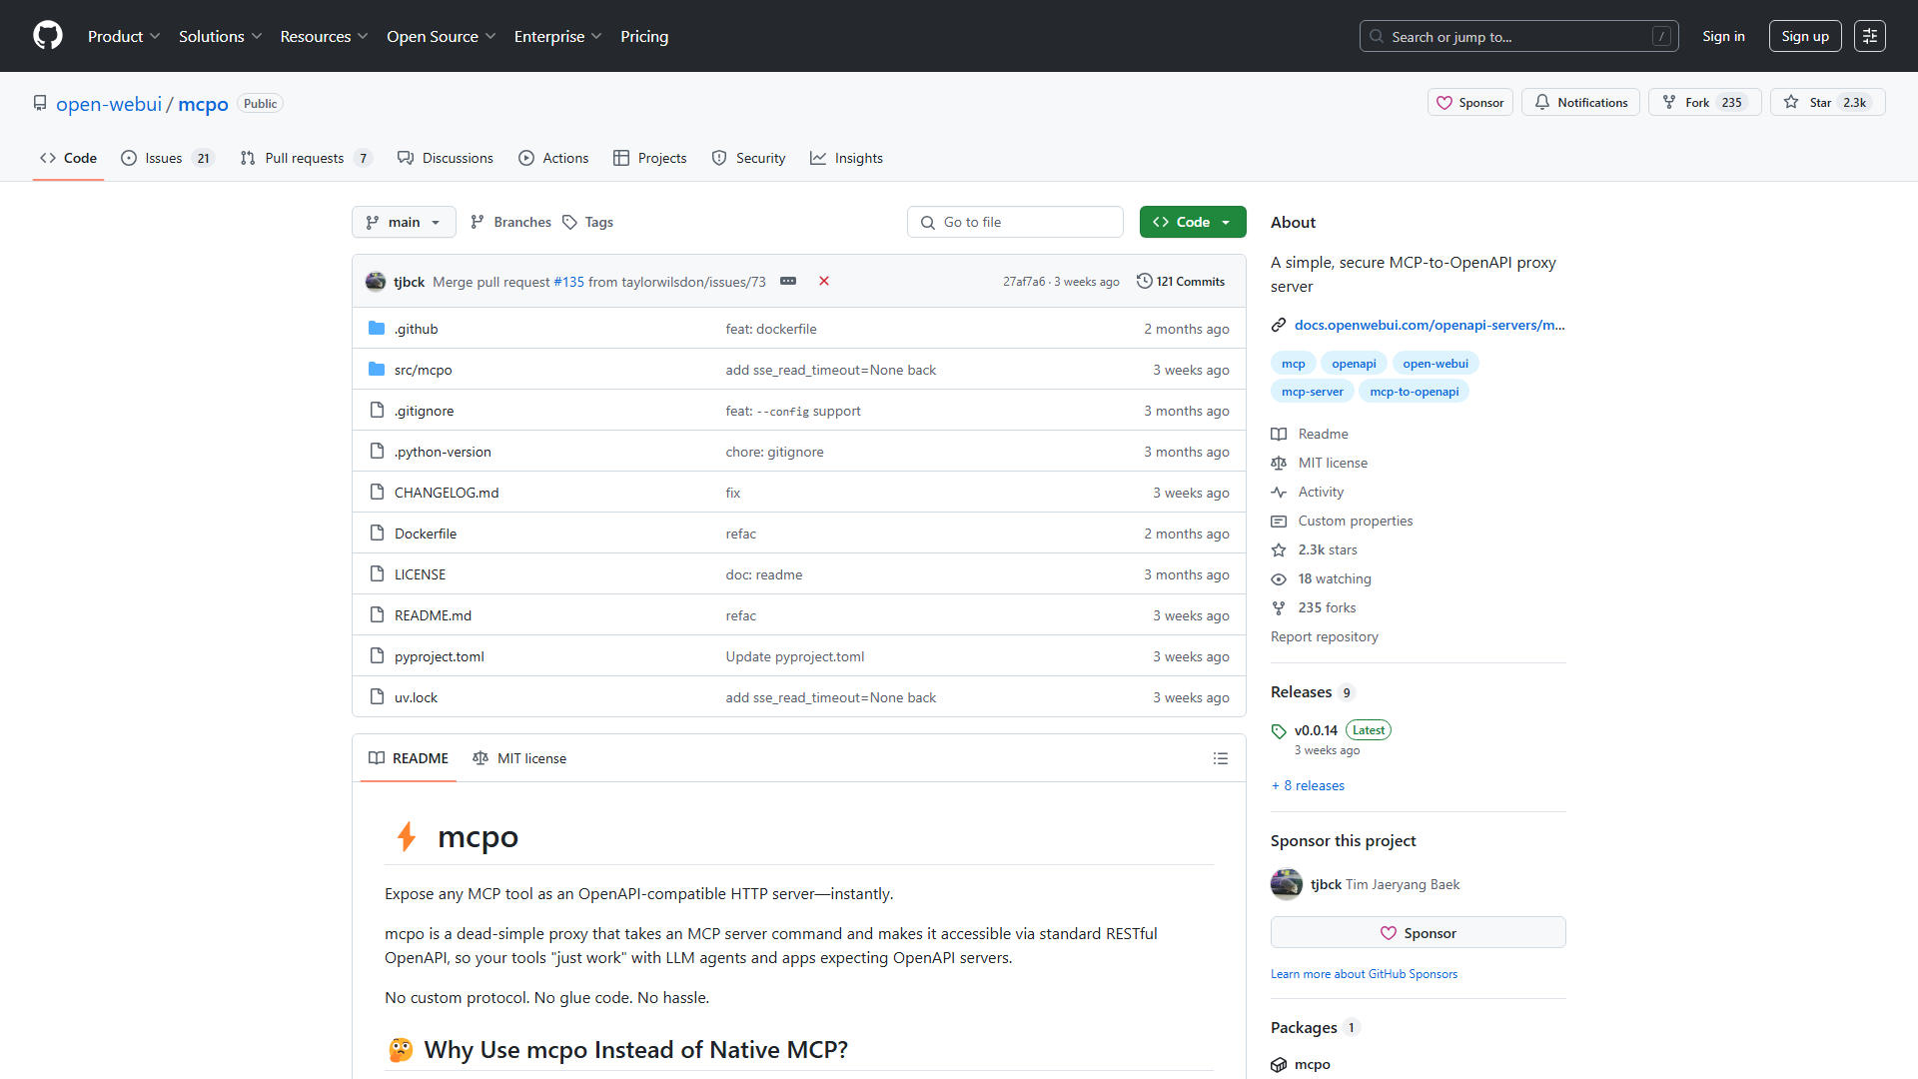Switch to the Pull requests tab
The width and height of the screenshot is (1918, 1079).
click(306, 158)
